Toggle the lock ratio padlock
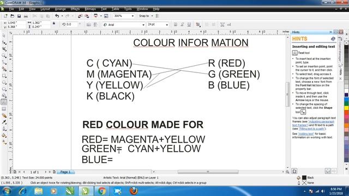Viewport: 349px width, 196px height. [54, 23]
